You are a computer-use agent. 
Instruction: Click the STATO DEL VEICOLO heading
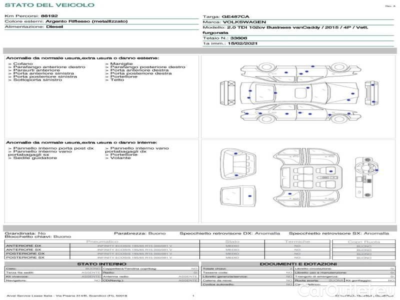click(49, 5)
